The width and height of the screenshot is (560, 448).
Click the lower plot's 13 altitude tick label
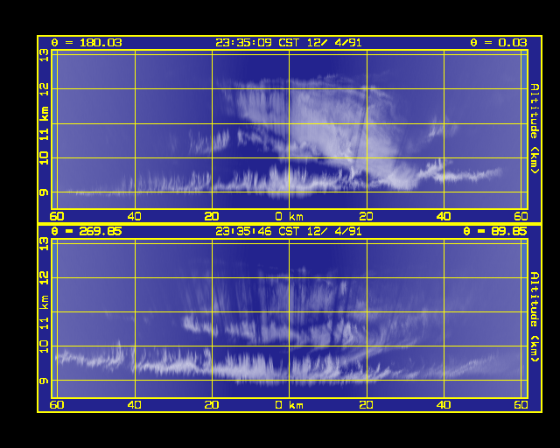pyautogui.click(x=44, y=244)
